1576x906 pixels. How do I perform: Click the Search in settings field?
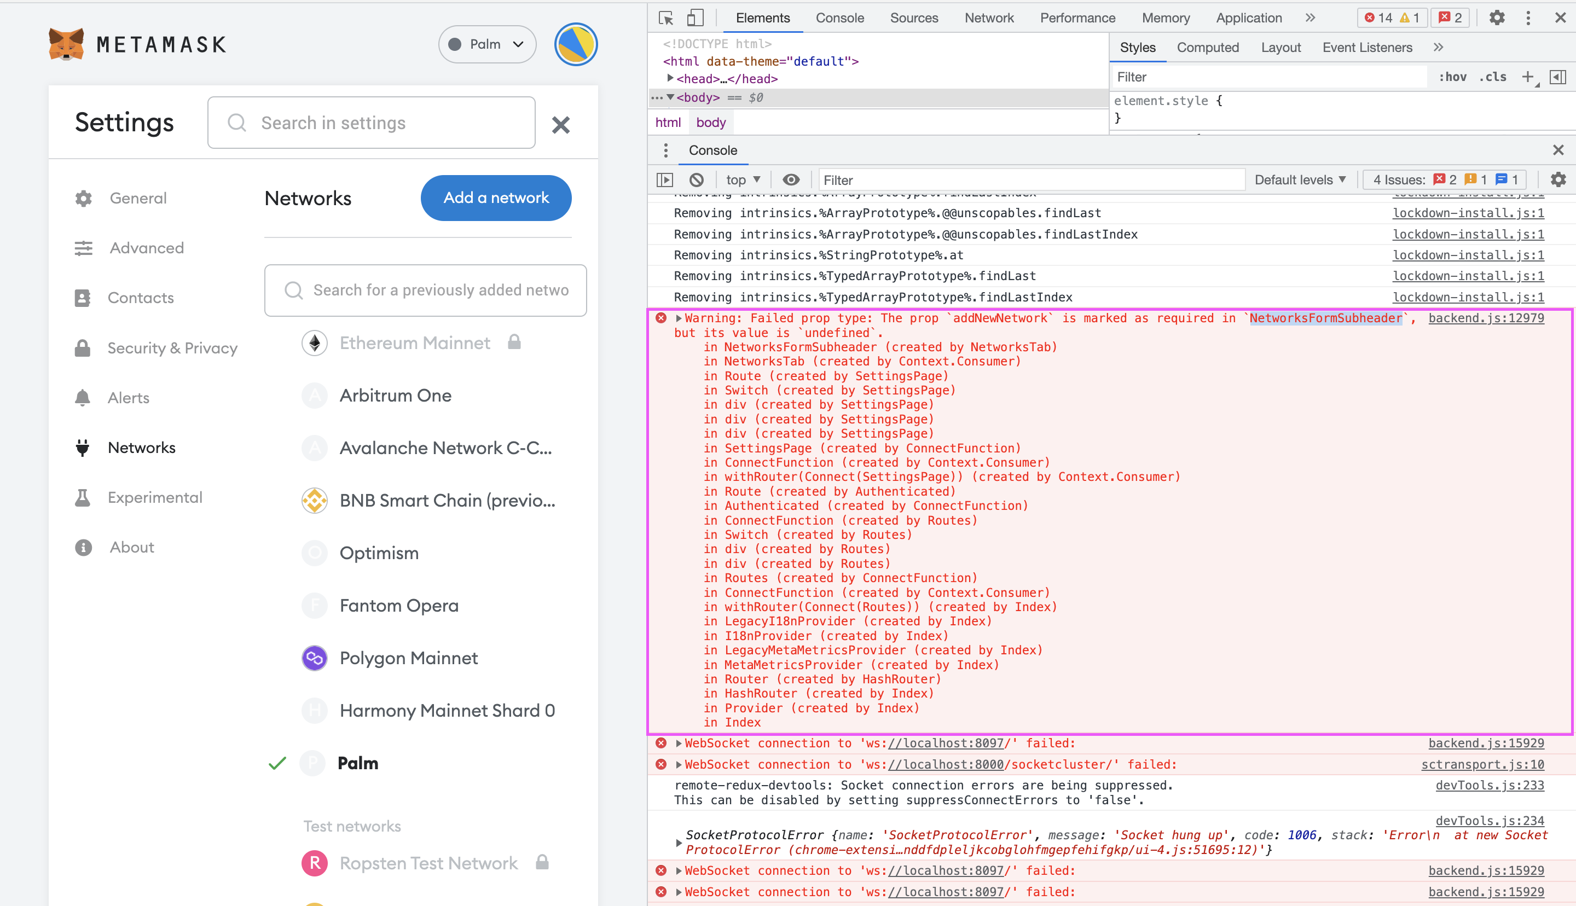[x=372, y=123]
